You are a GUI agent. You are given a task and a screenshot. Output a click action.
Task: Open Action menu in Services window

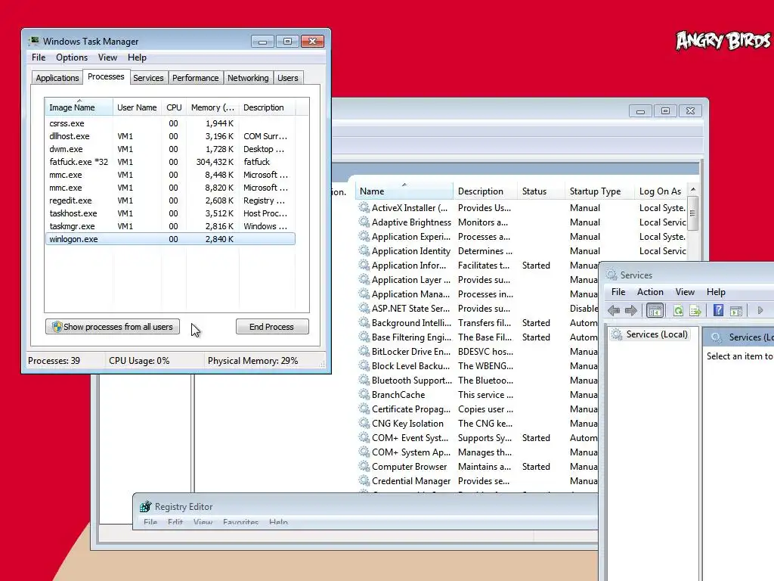coord(650,292)
